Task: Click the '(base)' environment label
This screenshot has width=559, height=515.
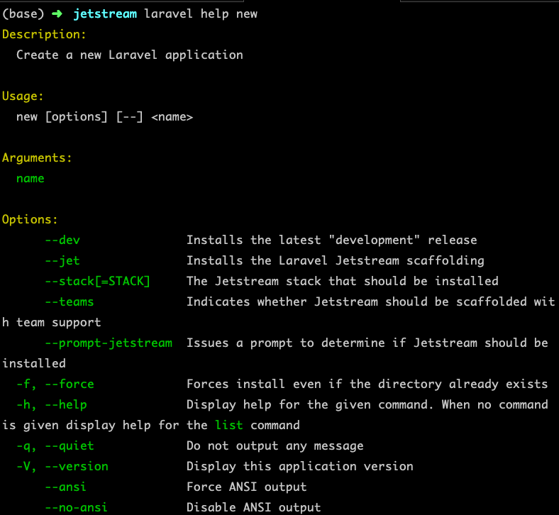Action: tap(23, 14)
